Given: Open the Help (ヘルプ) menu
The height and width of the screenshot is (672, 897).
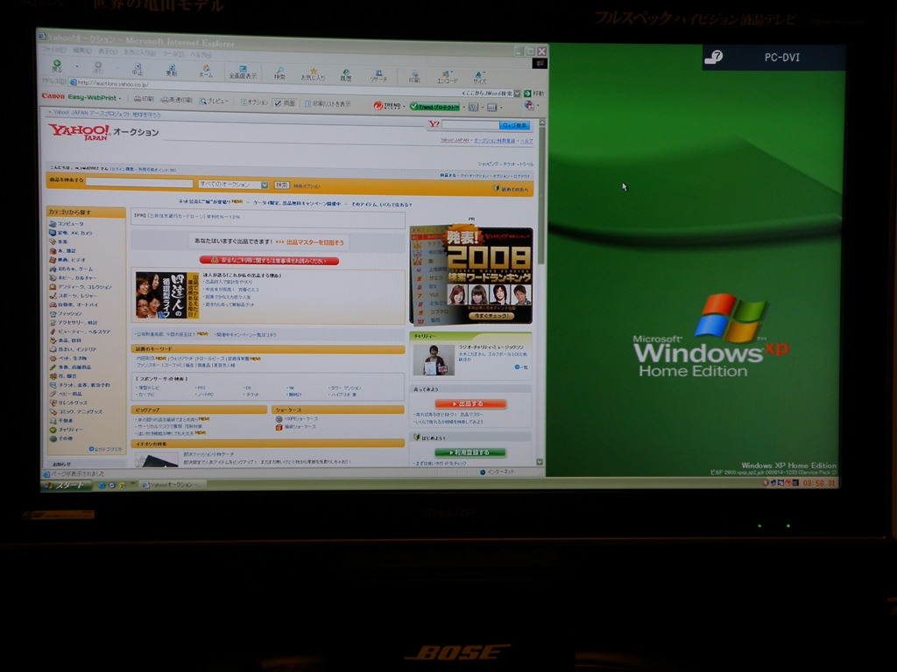Looking at the screenshot, I should (x=201, y=55).
